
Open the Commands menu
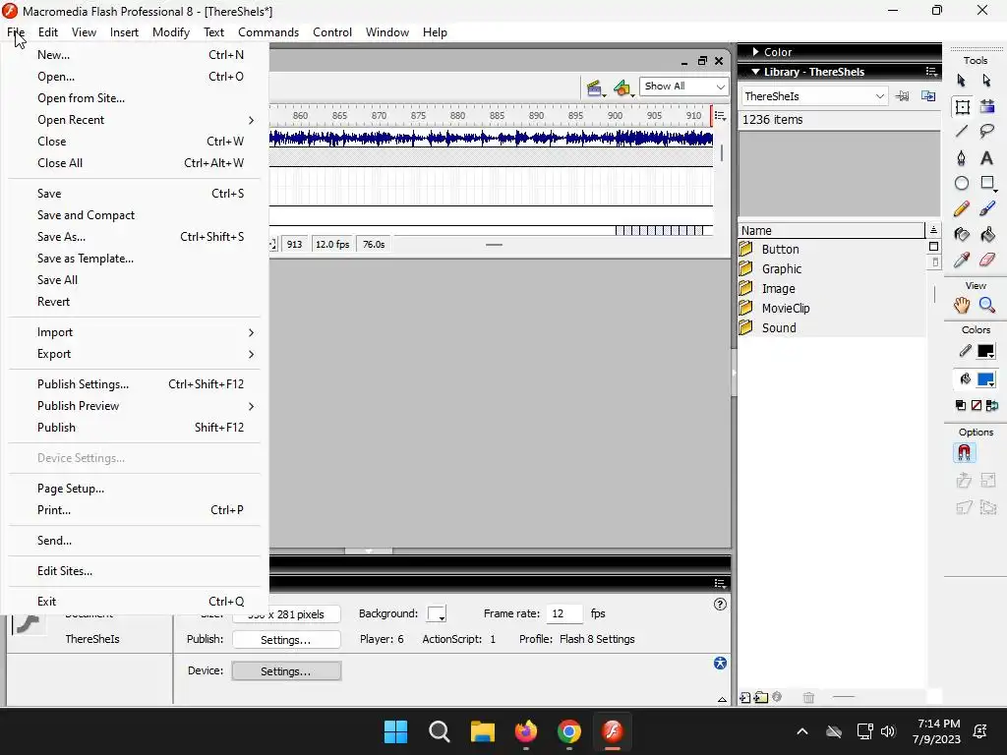(268, 32)
